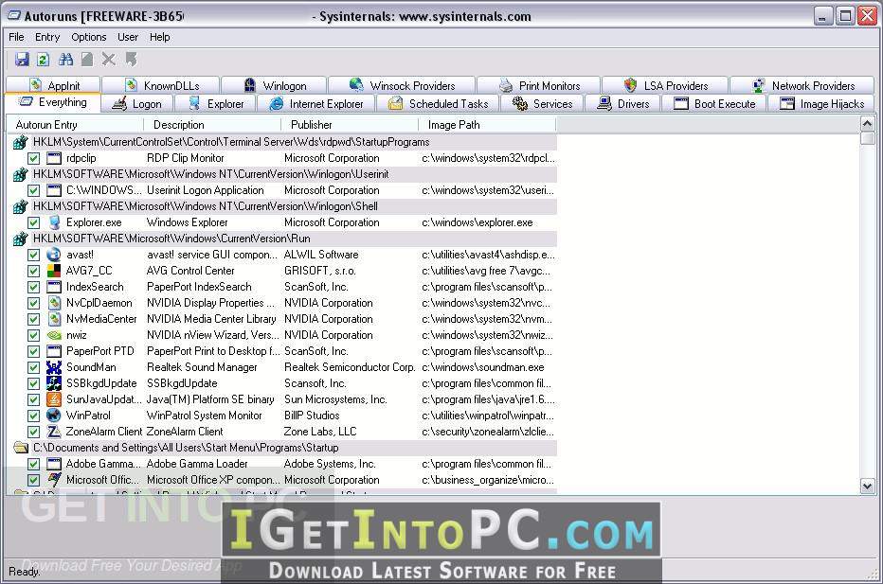This screenshot has height=584, width=883.
Task: Select the CurrentVersion\Run registry key row
Action: coord(284,239)
